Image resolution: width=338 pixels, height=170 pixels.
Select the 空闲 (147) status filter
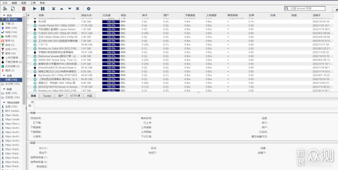click(x=11, y=49)
